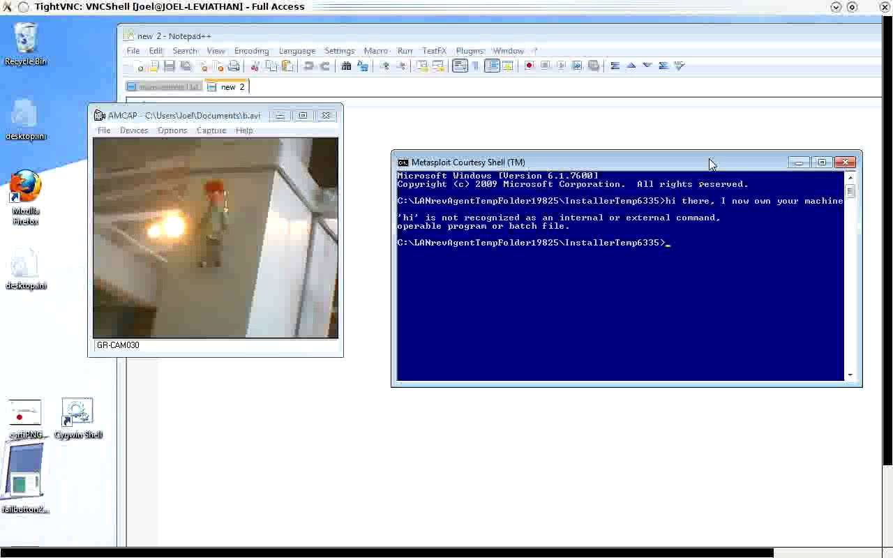Save the document with the floppy icon
This screenshot has height=558, width=893.
(x=170, y=66)
